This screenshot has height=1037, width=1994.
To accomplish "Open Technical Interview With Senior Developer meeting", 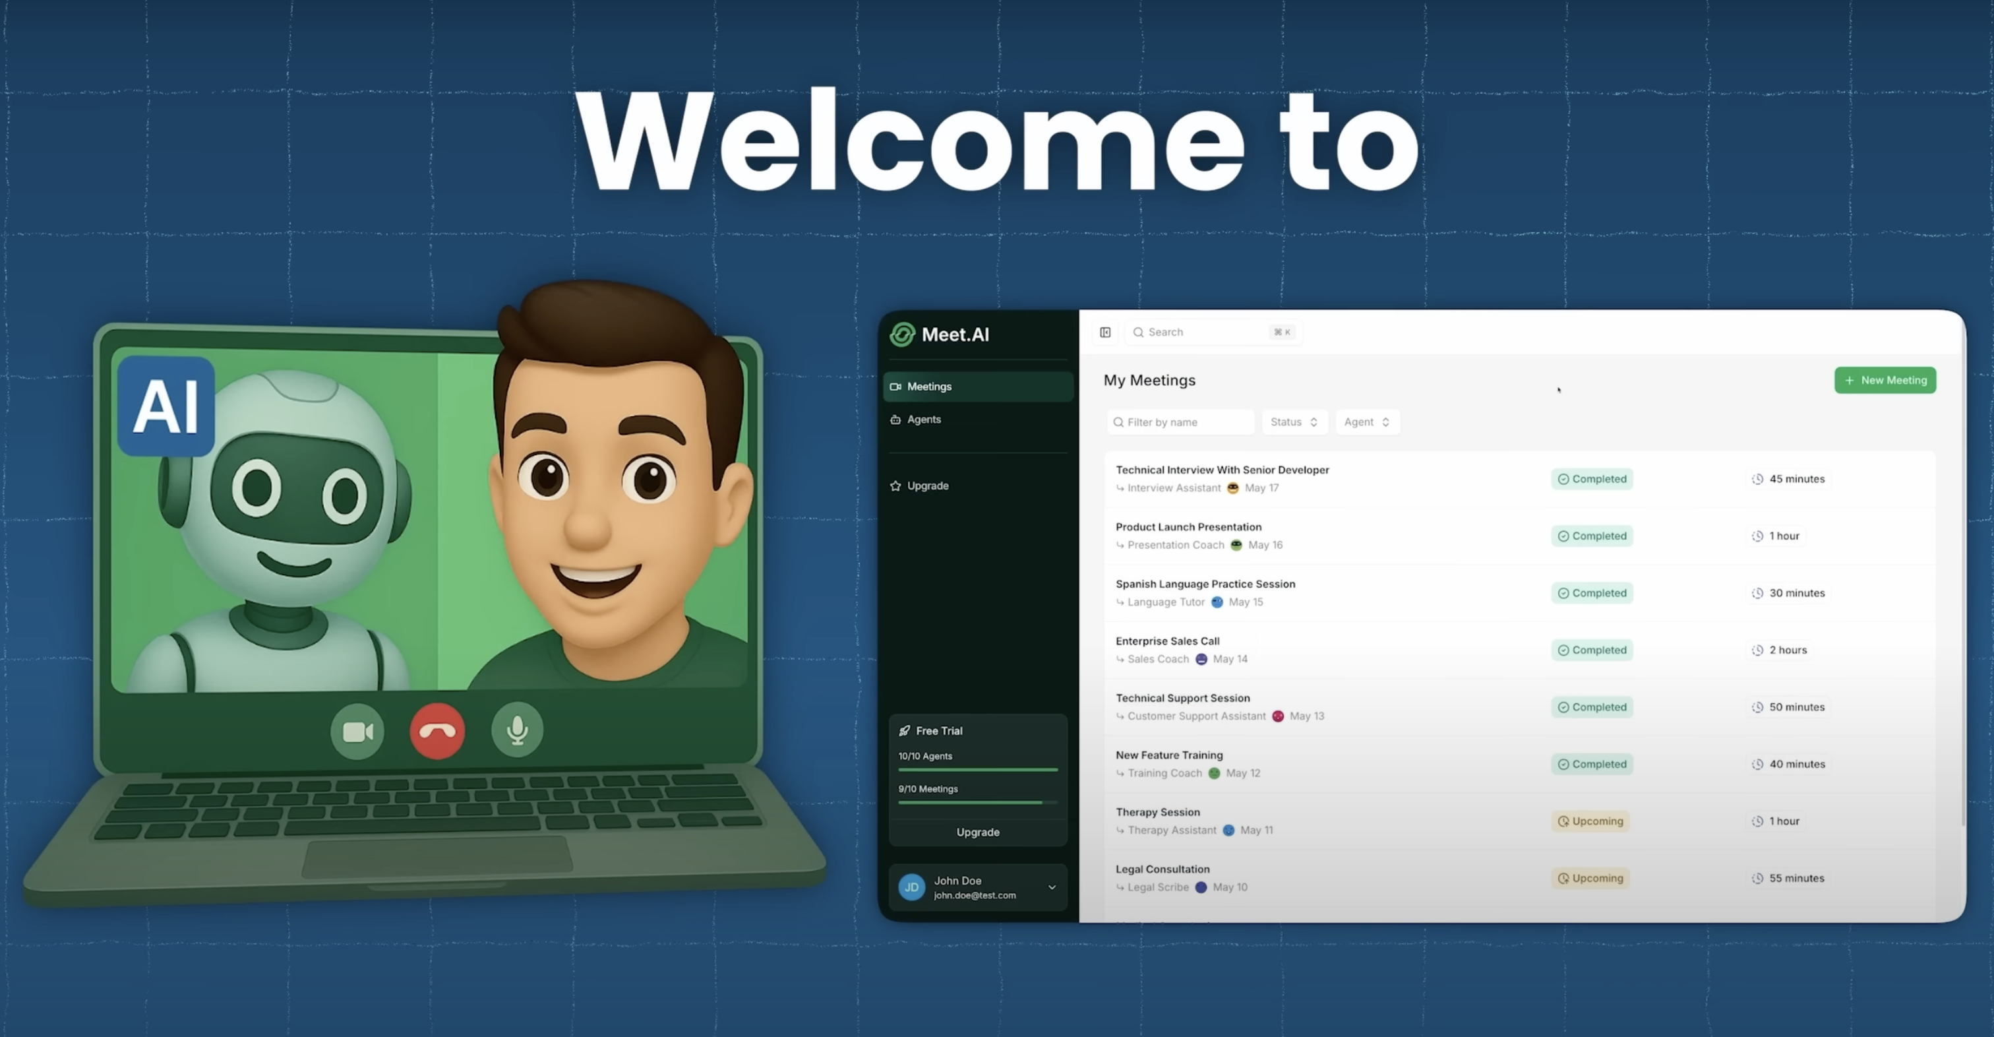I will point(1519,479).
